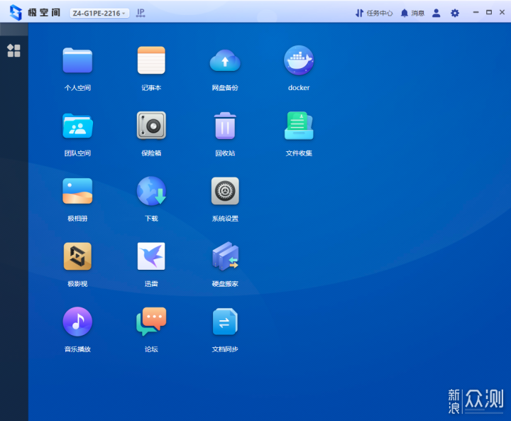
Task: Open the device dropdown Z4-G1PE-2216
Action: 99,13
